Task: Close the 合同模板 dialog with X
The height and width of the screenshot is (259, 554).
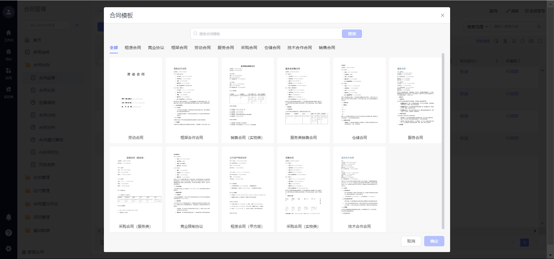Action: (442, 15)
